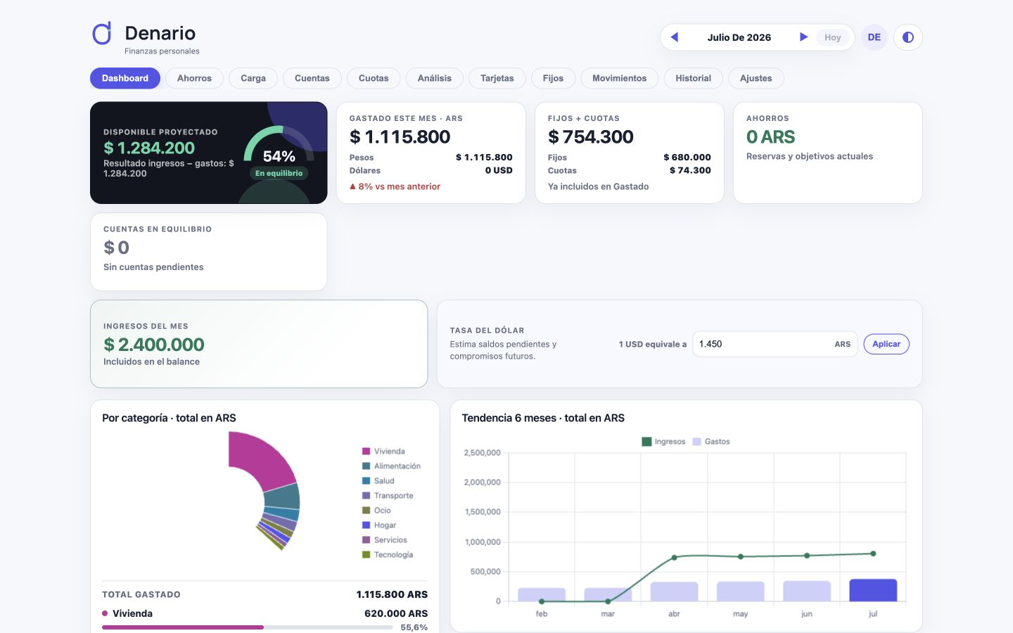Click the may bar in trend chart

point(741,592)
